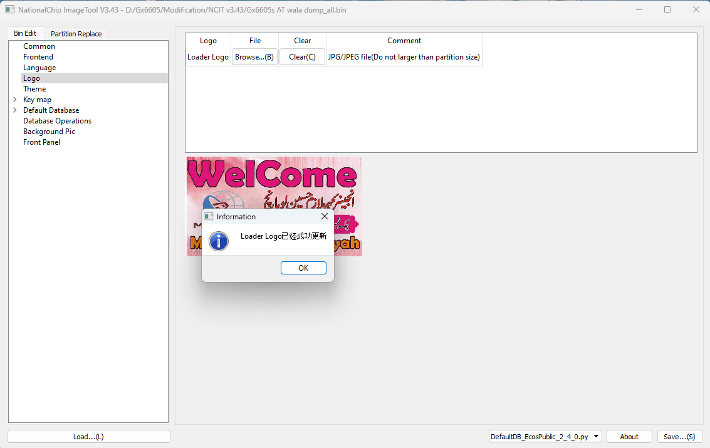The image size is (710, 448).
Task: Click the NationalChip ImageTool title bar icon
Action: click(9, 9)
